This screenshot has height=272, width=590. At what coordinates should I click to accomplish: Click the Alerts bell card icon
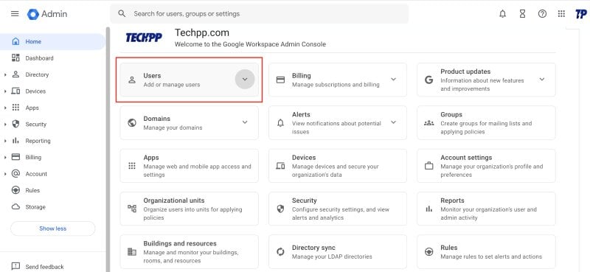click(x=280, y=122)
